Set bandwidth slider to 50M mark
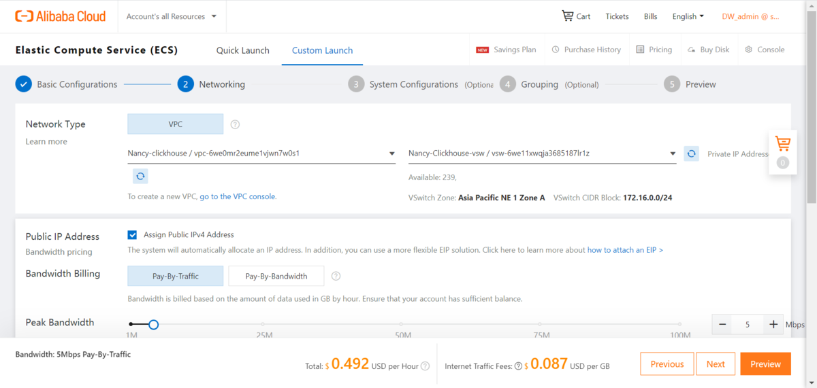Image resolution: width=817 pixels, height=388 pixels. 402,325
